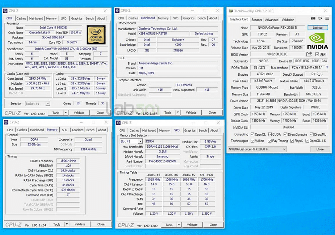Click the Max Bandwidth value DDR4-2132 (1066 MHz)
Viewport: 335px width, 235px height.
162,147
